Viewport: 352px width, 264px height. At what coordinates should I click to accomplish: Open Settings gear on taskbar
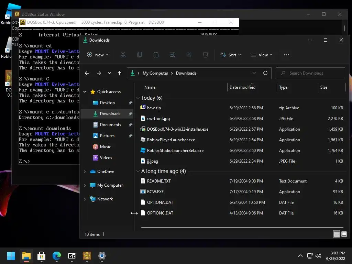[x=102, y=256]
